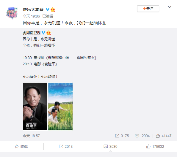Viewport: 177px width, 157px height.
Task: Like the post with 179632 thumbs-up
Action: (x=155, y=147)
